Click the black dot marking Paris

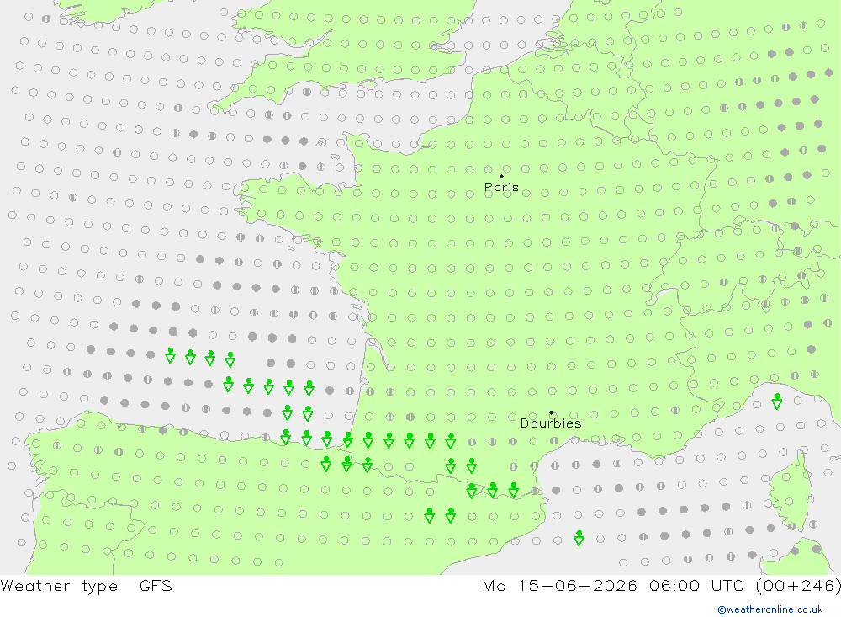[x=501, y=176]
